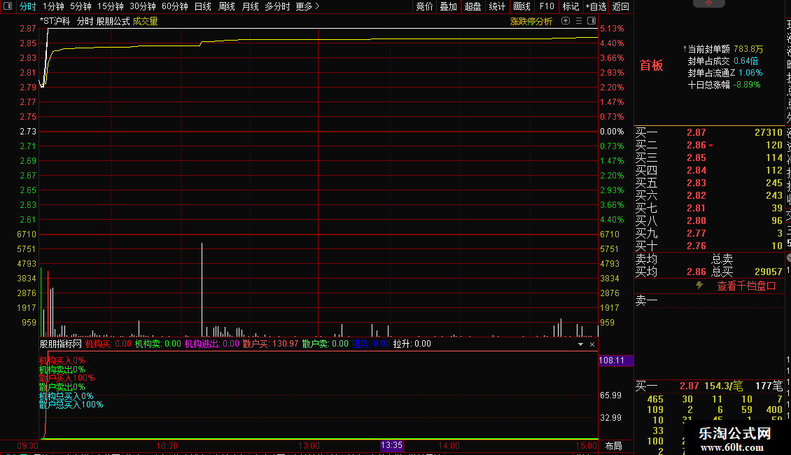Switch to the 日线 daily chart tab
This screenshot has height=455, width=791.
click(x=203, y=6)
